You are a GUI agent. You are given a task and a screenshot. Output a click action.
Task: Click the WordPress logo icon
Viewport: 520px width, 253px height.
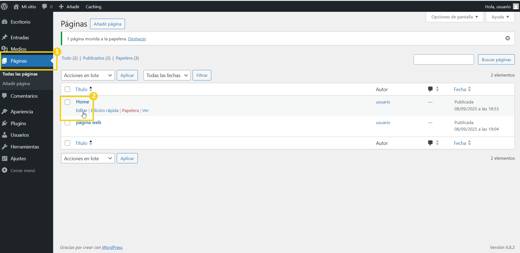pyautogui.click(x=4, y=7)
